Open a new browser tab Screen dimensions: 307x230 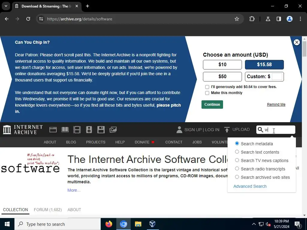tap(88, 6)
